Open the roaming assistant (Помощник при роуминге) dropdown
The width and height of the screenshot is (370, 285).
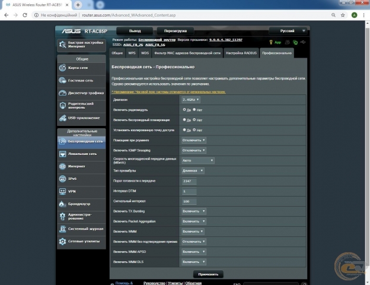tap(194, 140)
